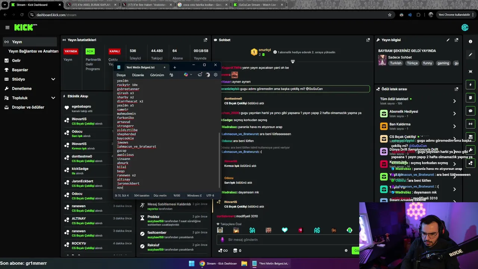
Task: Toggle the document widget in the right rail
Action: pyautogui.click(x=471, y=98)
